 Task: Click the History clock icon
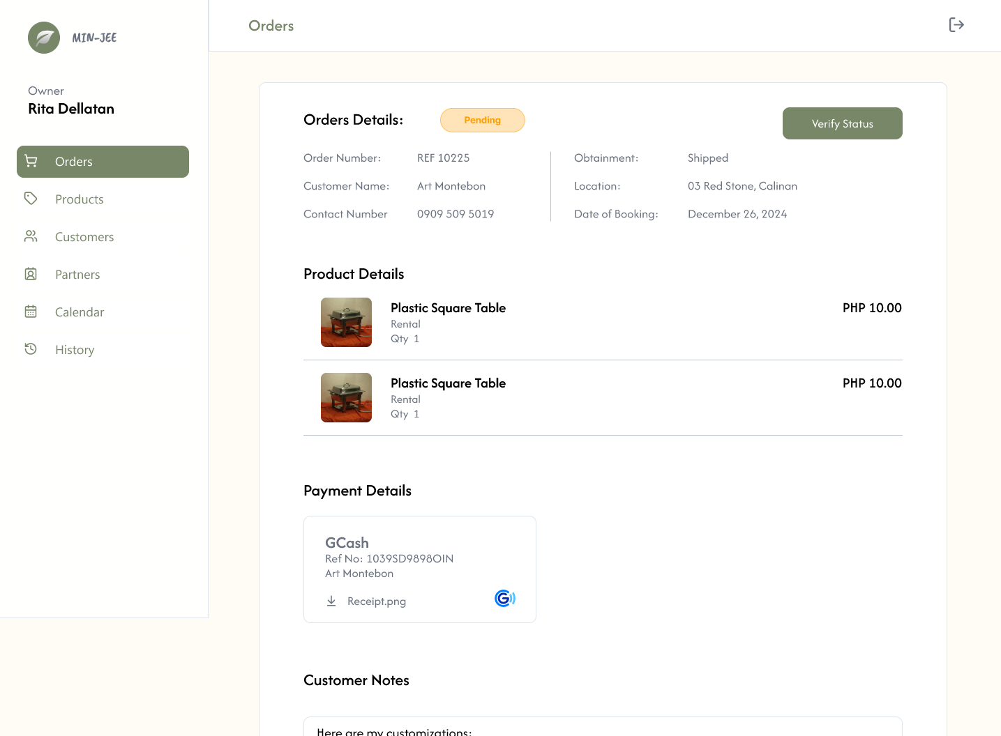31,349
